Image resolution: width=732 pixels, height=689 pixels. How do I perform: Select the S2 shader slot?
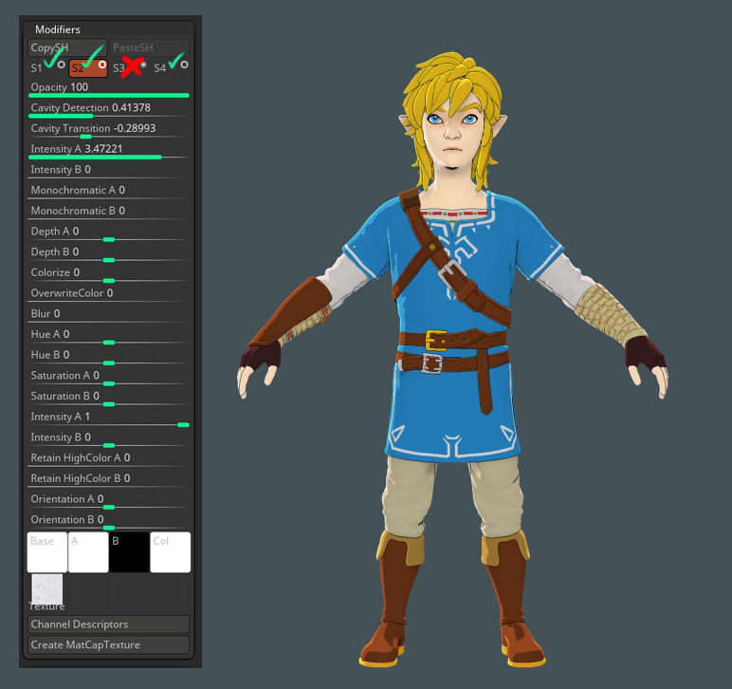(88, 68)
